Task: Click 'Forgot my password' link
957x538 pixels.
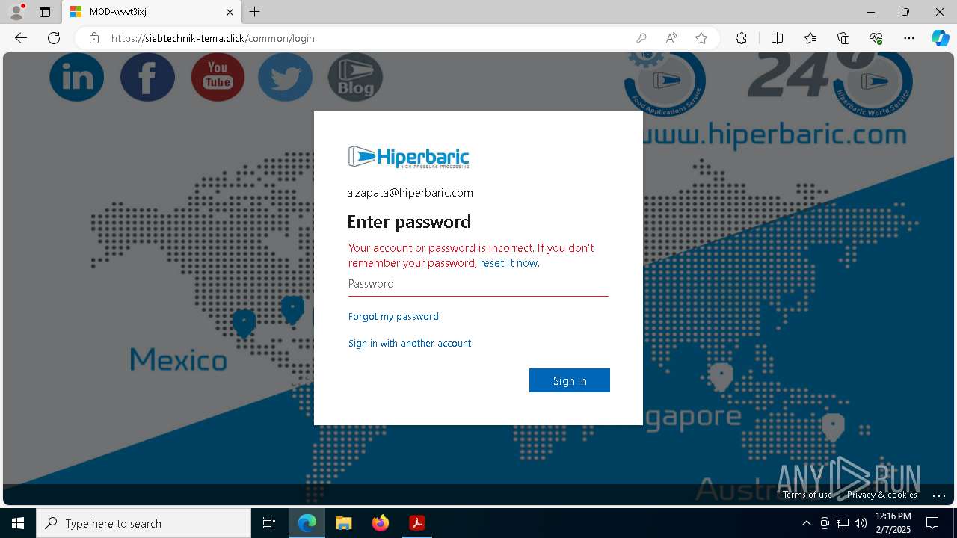Action: (x=393, y=316)
